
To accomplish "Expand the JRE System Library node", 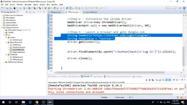I will (4, 30).
